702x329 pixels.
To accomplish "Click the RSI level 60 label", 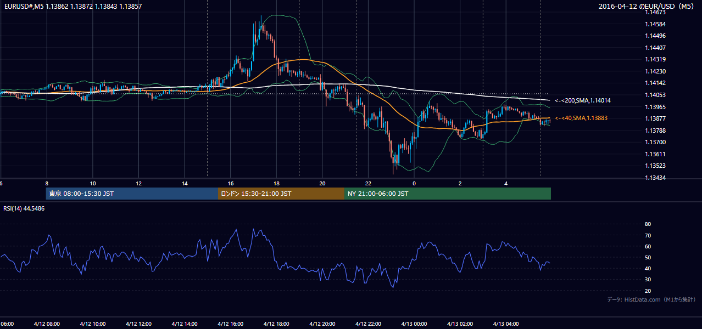I will point(648,246).
